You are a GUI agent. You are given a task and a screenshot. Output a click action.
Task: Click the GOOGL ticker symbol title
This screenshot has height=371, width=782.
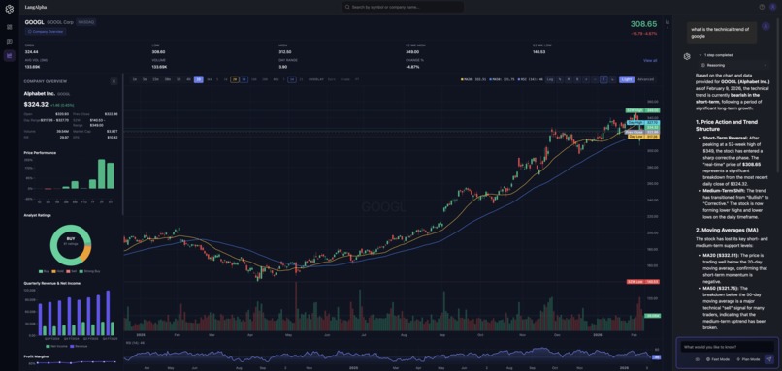pos(34,22)
